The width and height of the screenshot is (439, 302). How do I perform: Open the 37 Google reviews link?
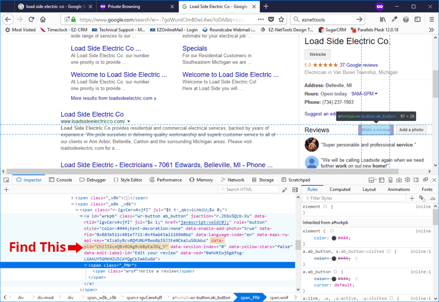point(359,65)
